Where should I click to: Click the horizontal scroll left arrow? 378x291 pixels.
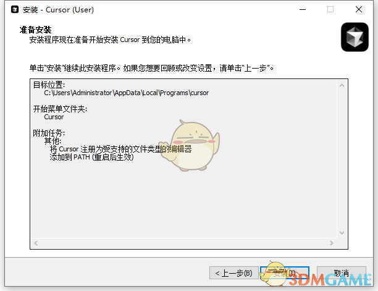click(x=36, y=243)
